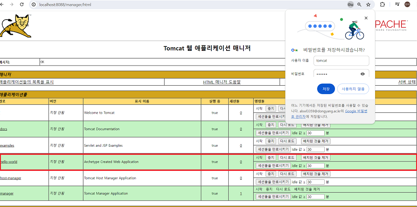Open the examples application path link

click(x=7, y=145)
